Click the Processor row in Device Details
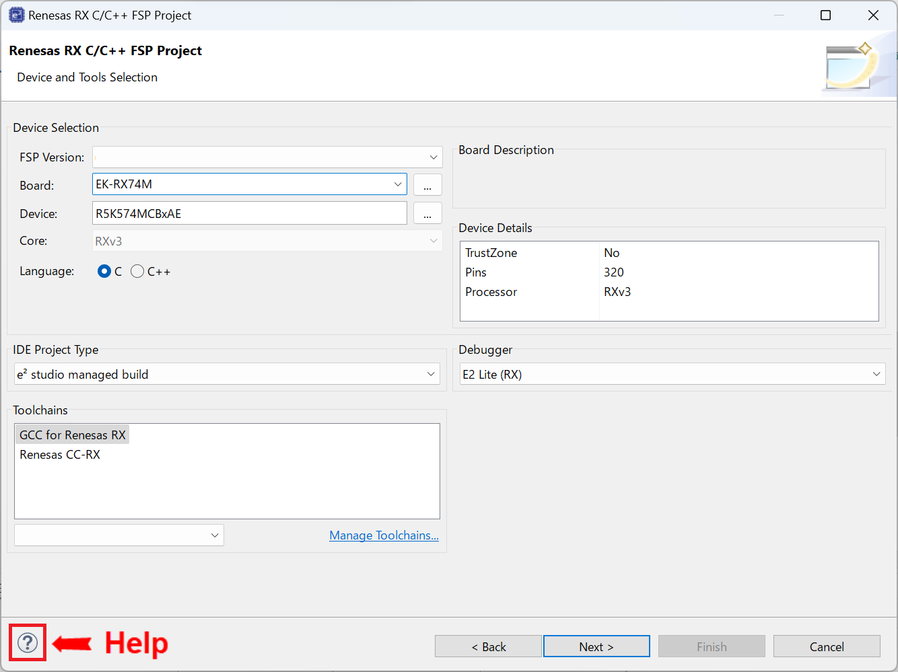This screenshot has height=672, width=898. [669, 292]
